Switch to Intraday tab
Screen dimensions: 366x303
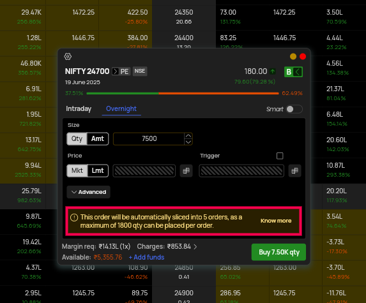click(79, 109)
